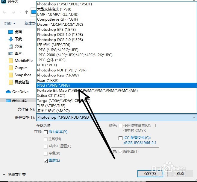Toggle 专色(P) checkbox
The height and width of the screenshot is (182, 197).
[46, 154]
